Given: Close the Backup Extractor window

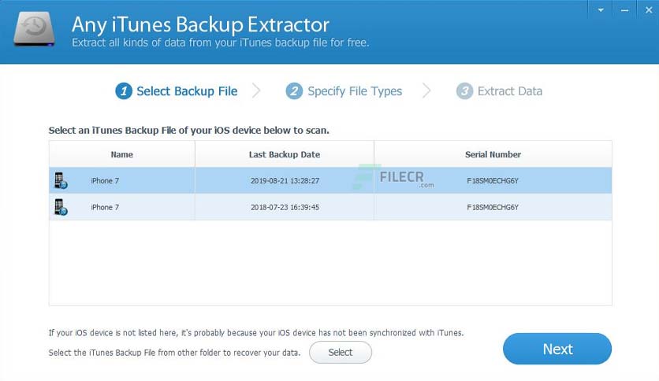Looking at the screenshot, I should click(x=649, y=9).
